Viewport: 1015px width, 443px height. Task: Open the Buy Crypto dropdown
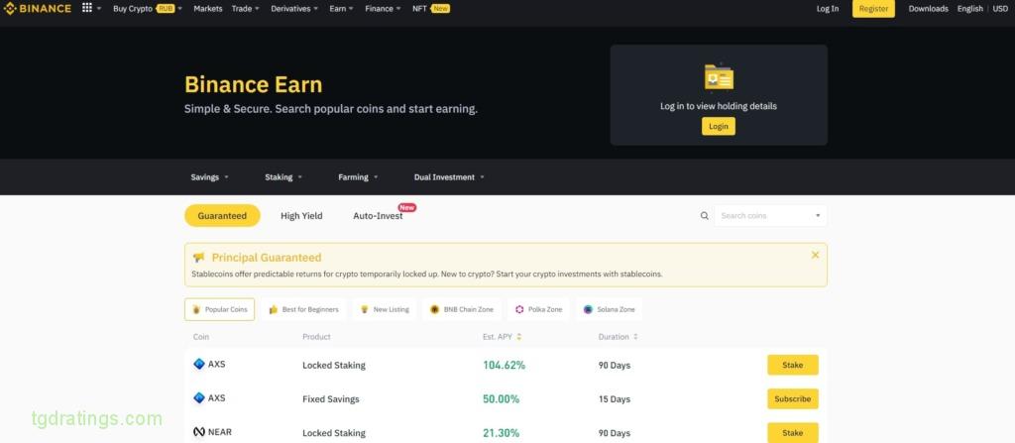(148, 8)
